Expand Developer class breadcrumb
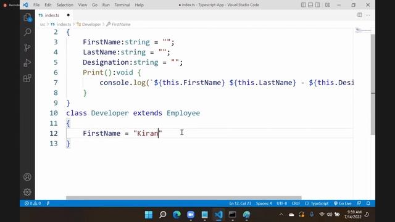The width and height of the screenshot is (395, 222). coord(89,25)
